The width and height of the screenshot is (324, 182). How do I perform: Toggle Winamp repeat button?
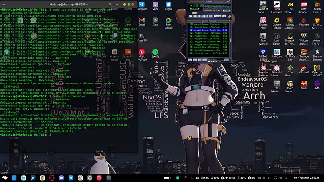click(x=224, y=16)
